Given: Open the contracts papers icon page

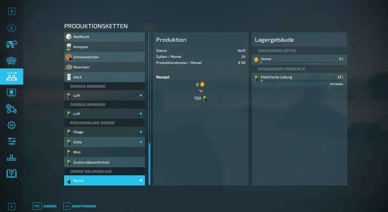Looking at the screenshot, I should 12,61.
